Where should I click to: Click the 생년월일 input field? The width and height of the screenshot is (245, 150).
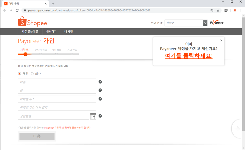(x=54, y=116)
